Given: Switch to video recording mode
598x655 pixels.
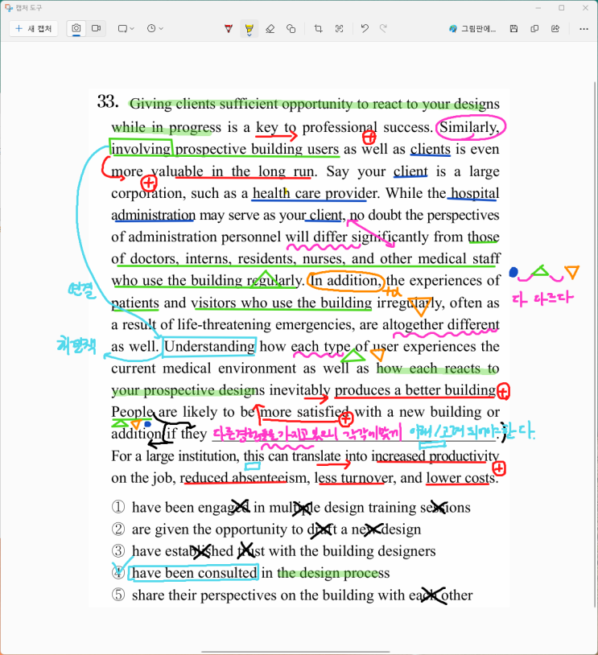Looking at the screenshot, I should pos(97,28).
